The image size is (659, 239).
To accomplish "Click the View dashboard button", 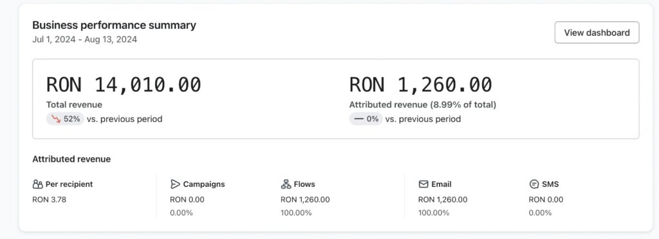I will point(597,33).
